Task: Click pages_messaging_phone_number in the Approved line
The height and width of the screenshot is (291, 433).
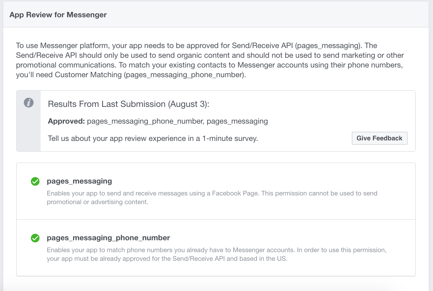Action: click(x=145, y=121)
